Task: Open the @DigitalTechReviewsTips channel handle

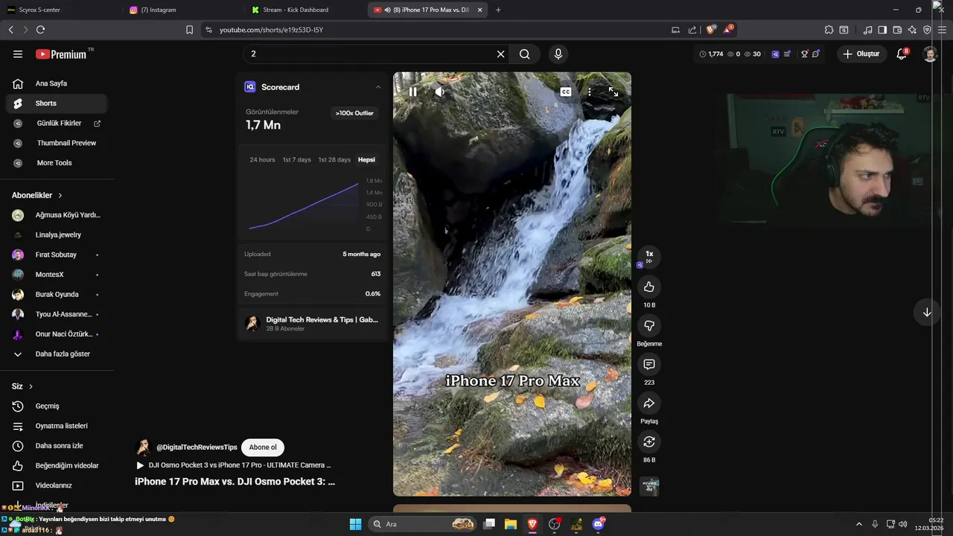Action: tap(197, 447)
